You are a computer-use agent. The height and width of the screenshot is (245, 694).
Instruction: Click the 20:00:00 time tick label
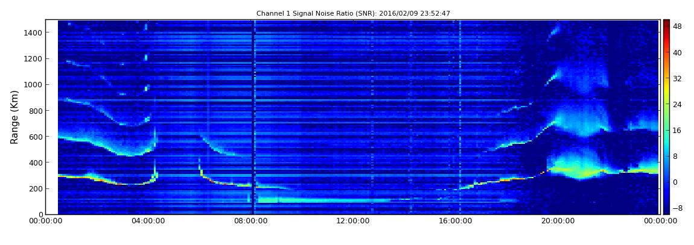(558, 221)
